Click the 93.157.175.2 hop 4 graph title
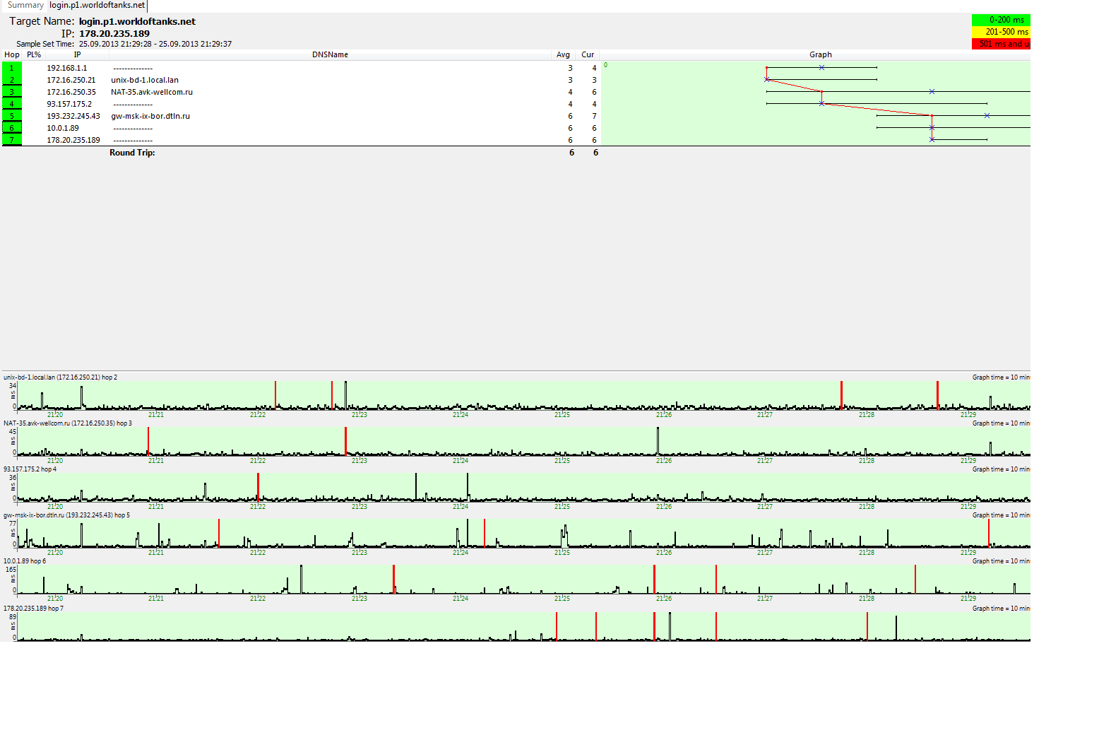 30,469
